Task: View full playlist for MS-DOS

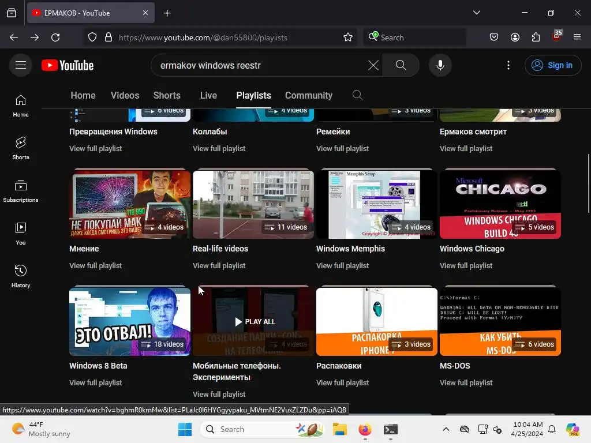Action: coord(466,383)
